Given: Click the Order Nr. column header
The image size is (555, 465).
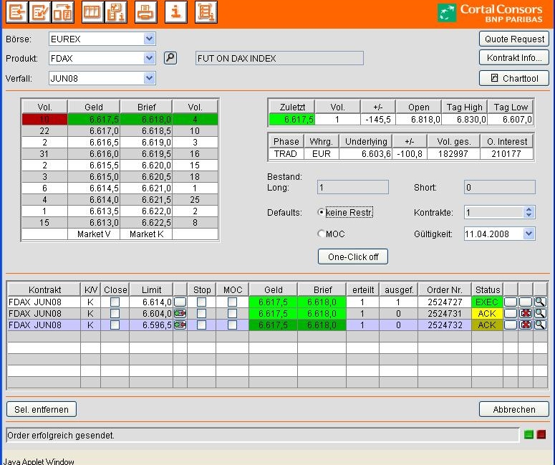Looking at the screenshot, I should tap(445, 289).
